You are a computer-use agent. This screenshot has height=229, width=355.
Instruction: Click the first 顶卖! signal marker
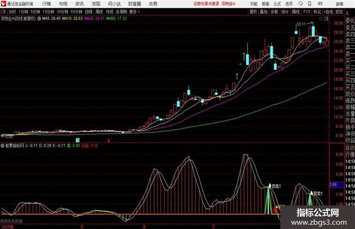pos(276,187)
